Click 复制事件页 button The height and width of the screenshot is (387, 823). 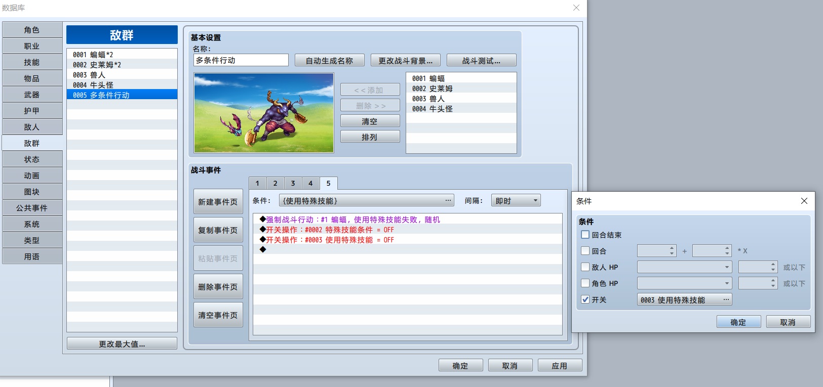click(218, 230)
